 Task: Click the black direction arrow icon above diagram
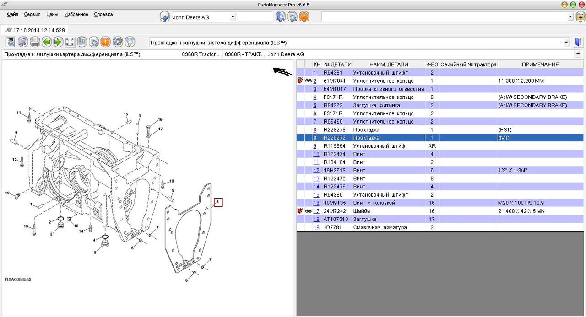282,71
